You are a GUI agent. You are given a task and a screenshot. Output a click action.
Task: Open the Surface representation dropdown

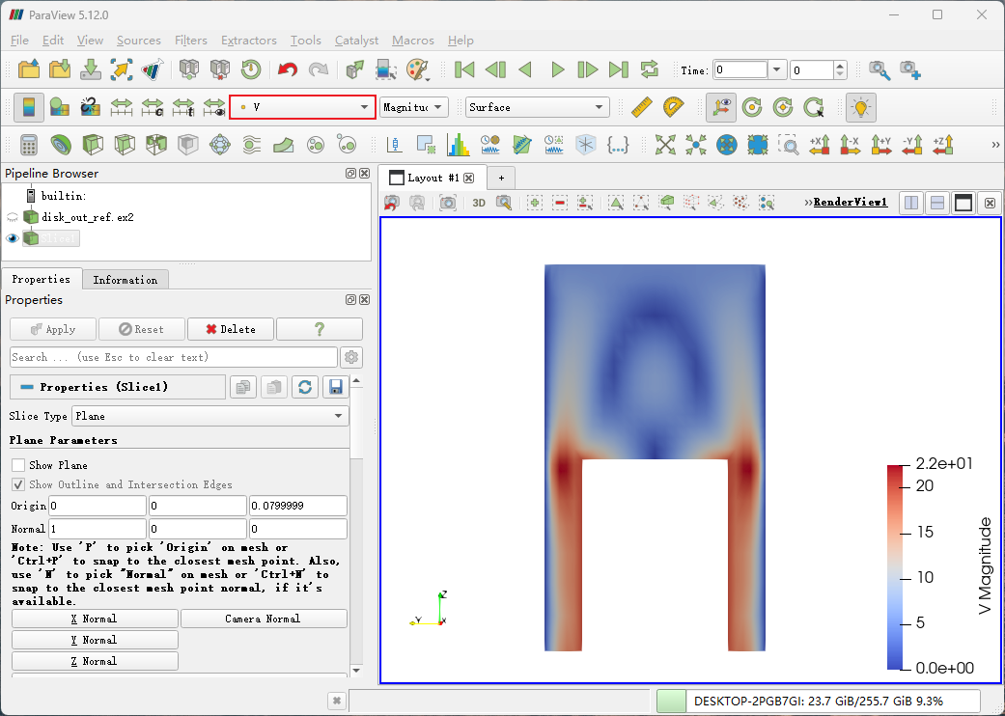[537, 107]
